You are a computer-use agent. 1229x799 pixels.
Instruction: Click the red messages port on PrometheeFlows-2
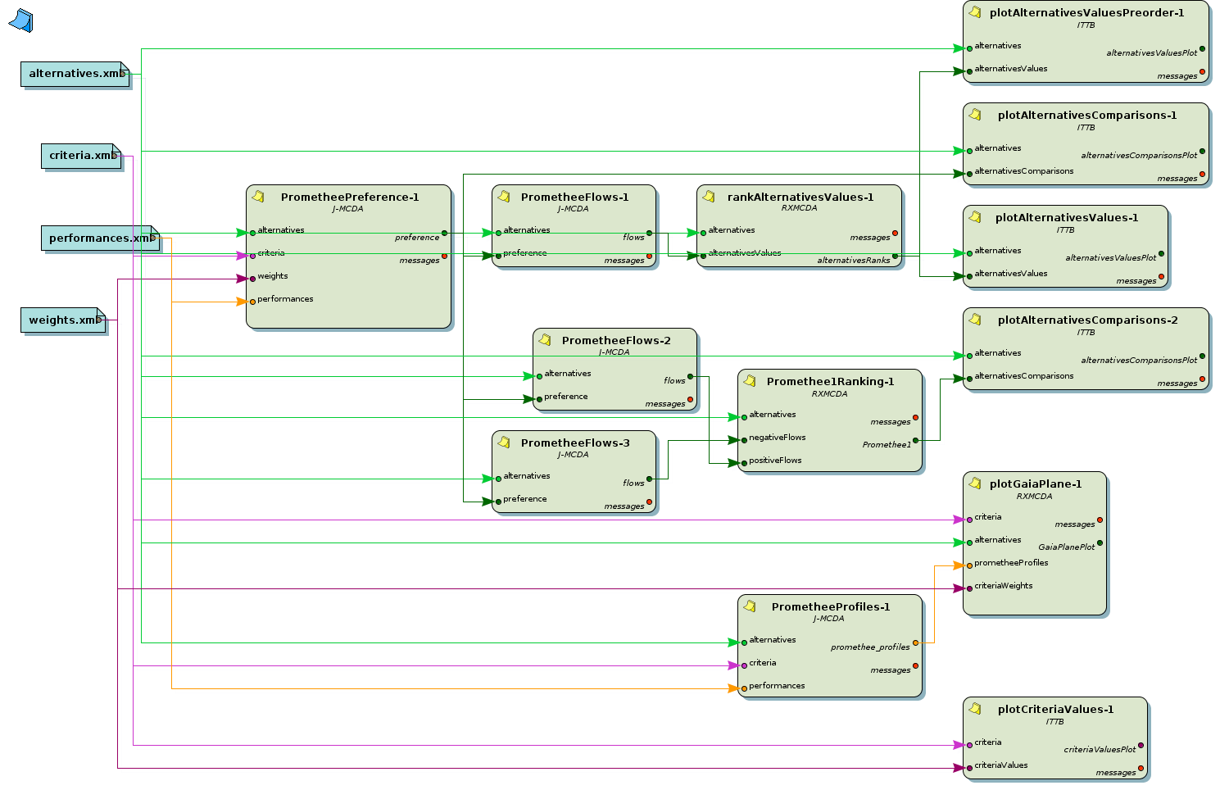pyautogui.click(x=691, y=400)
